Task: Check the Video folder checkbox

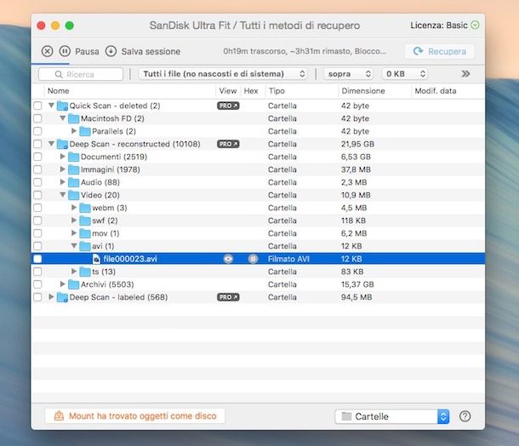Action: (37, 195)
